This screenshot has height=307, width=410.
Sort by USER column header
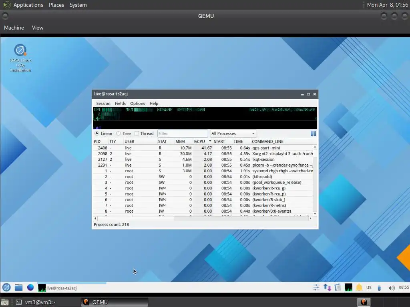(x=141, y=142)
